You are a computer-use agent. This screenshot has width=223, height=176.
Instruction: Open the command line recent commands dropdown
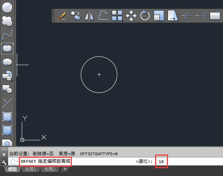point(14,161)
